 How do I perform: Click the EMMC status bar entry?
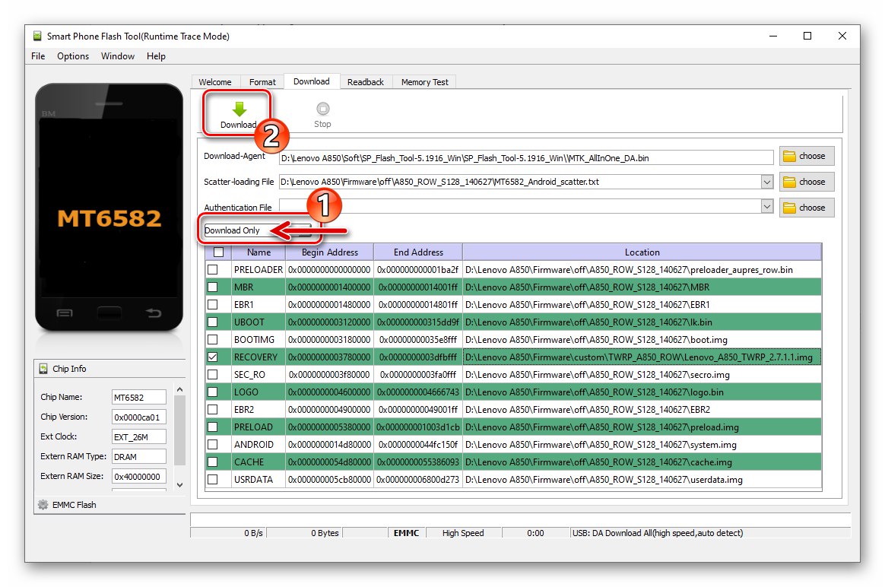(x=406, y=533)
